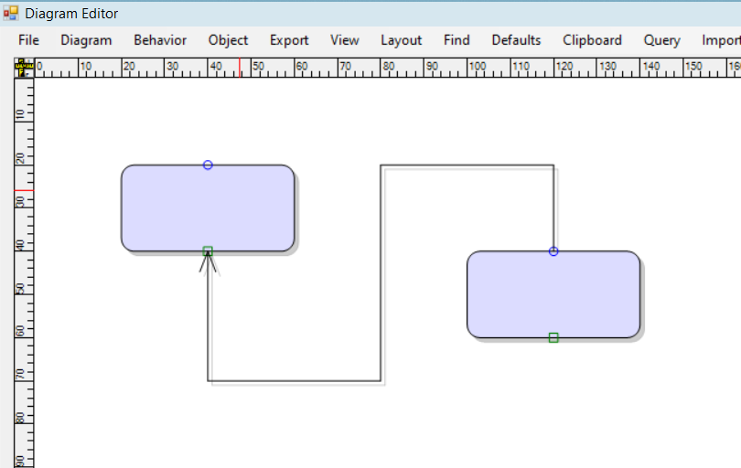
Task: Click the Find menu
Action: (456, 40)
